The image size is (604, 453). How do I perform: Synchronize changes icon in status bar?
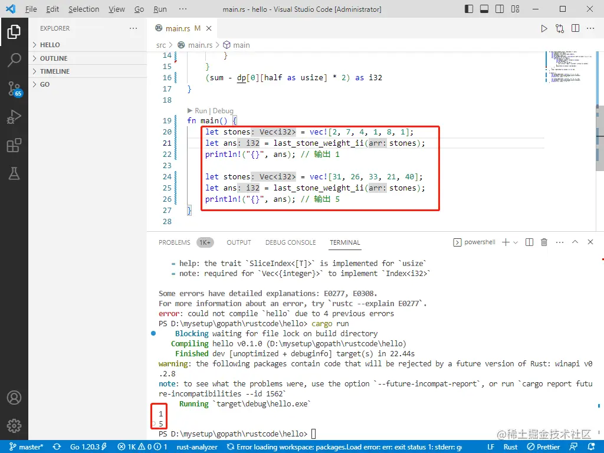pos(57,447)
